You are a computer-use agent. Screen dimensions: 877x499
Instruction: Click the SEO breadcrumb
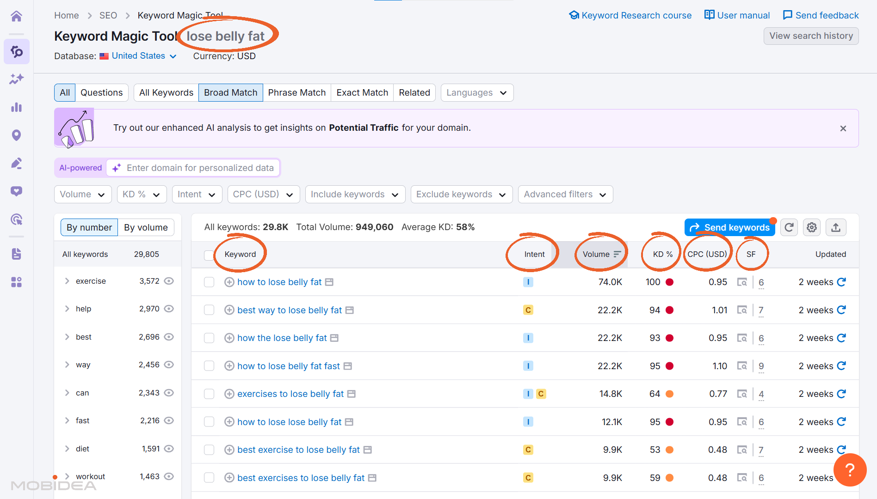click(x=108, y=15)
